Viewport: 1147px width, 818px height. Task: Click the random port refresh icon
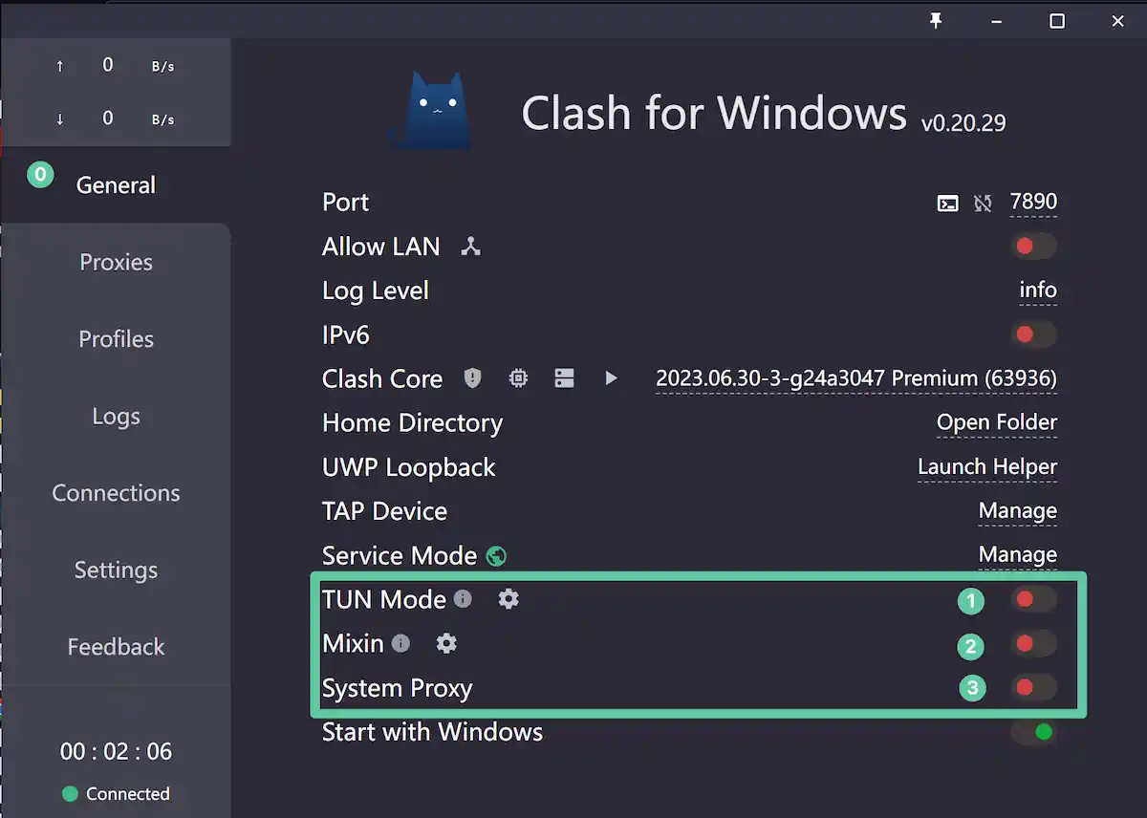983,203
